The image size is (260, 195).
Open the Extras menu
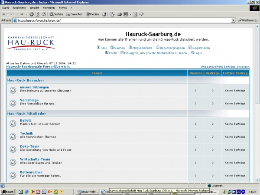point(62,8)
